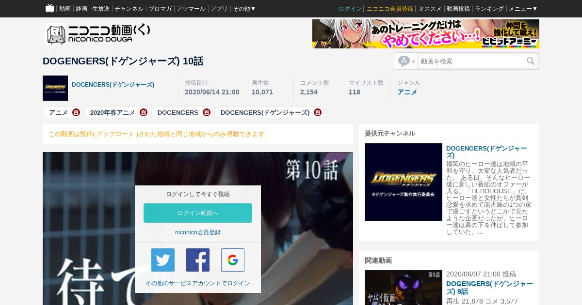Open the 9話 related video thumbnail
582x305 pixels.
pyautogui.click(x=404, y=288)
